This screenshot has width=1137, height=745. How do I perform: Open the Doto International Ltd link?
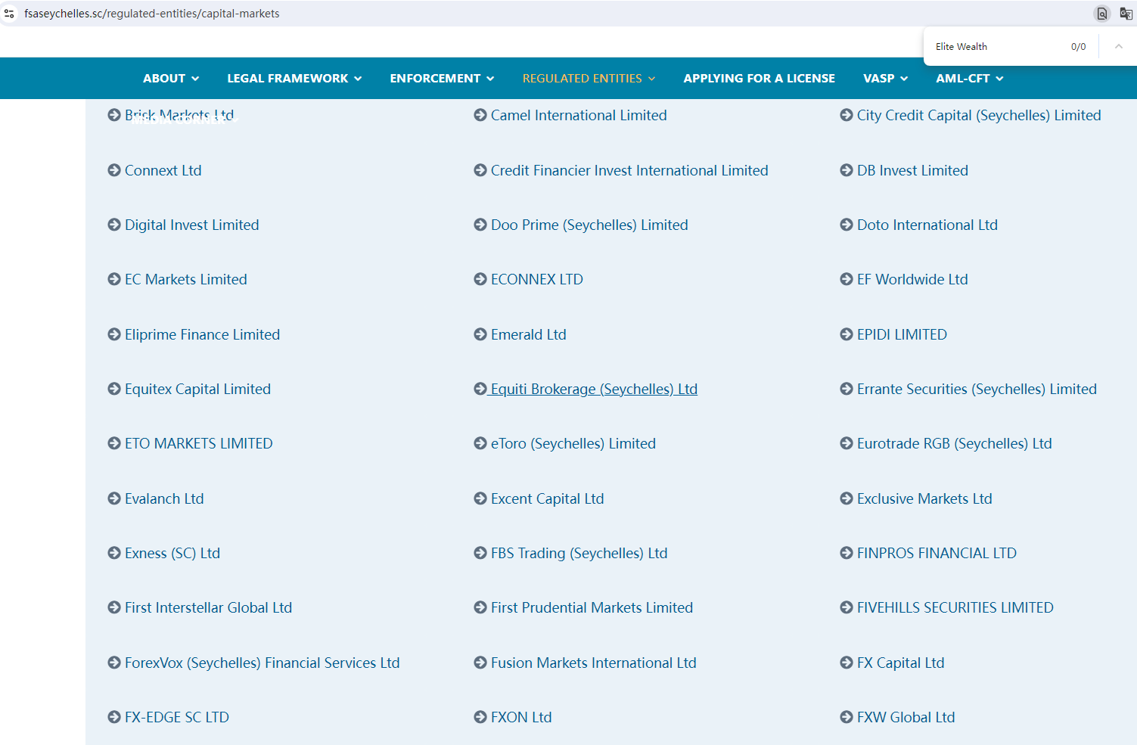pyautogui.click(x=927, y=225)
